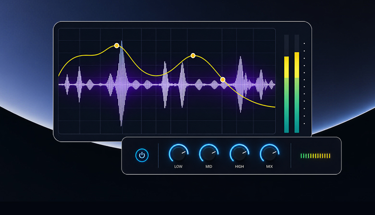The height and width of the screenshot is (215, 375).
Task: Click the MID label
Action: [x=209, y=167]
